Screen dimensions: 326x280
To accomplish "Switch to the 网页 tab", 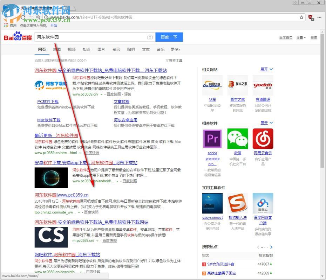I will 42,49.
